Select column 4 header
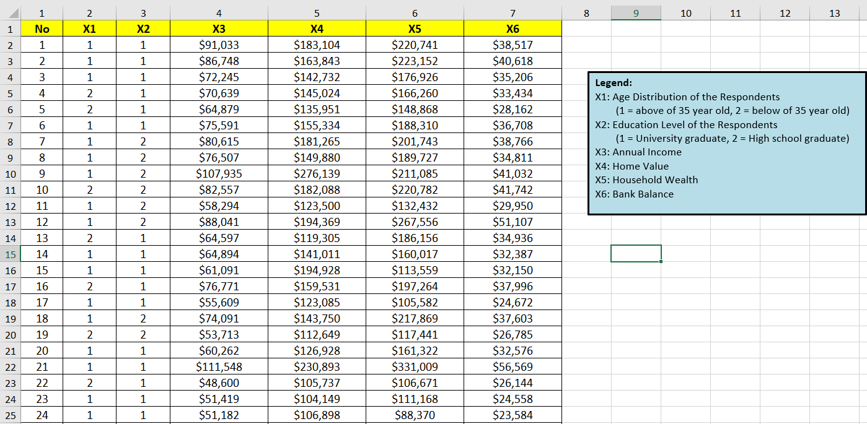The image size is (867, 424). [219, 12]
